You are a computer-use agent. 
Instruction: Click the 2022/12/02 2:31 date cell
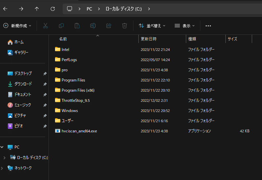pos(154,101)
